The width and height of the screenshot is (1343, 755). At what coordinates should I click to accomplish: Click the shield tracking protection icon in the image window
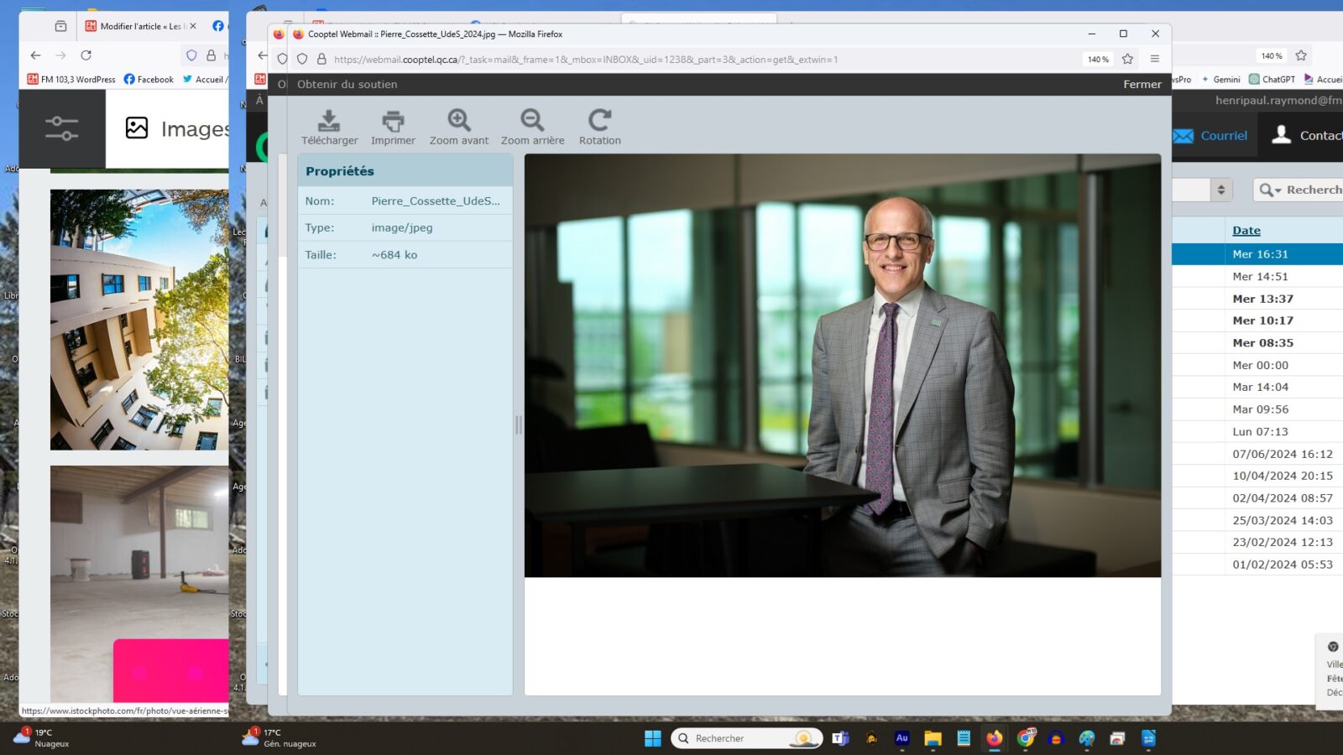(302, 59)
